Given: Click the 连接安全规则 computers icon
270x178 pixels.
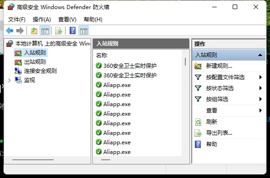Looking at the screenshot, I should coord(18,71).
